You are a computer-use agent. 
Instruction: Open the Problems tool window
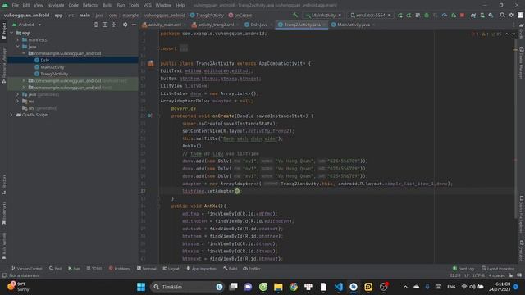(119, 269)
